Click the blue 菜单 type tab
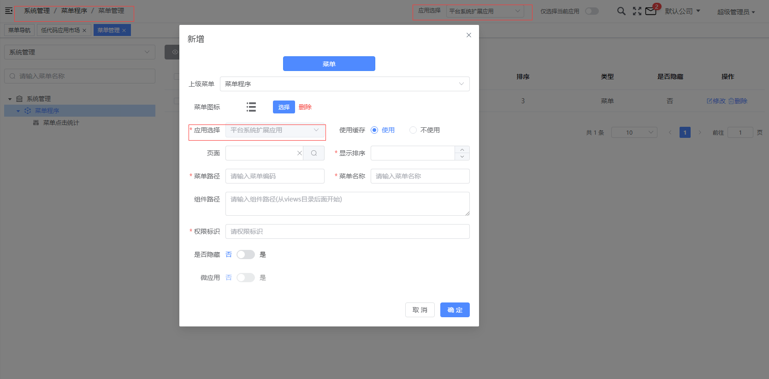Image resolution: width=769 pixels, height=379 pixels. tap(329, 64)
